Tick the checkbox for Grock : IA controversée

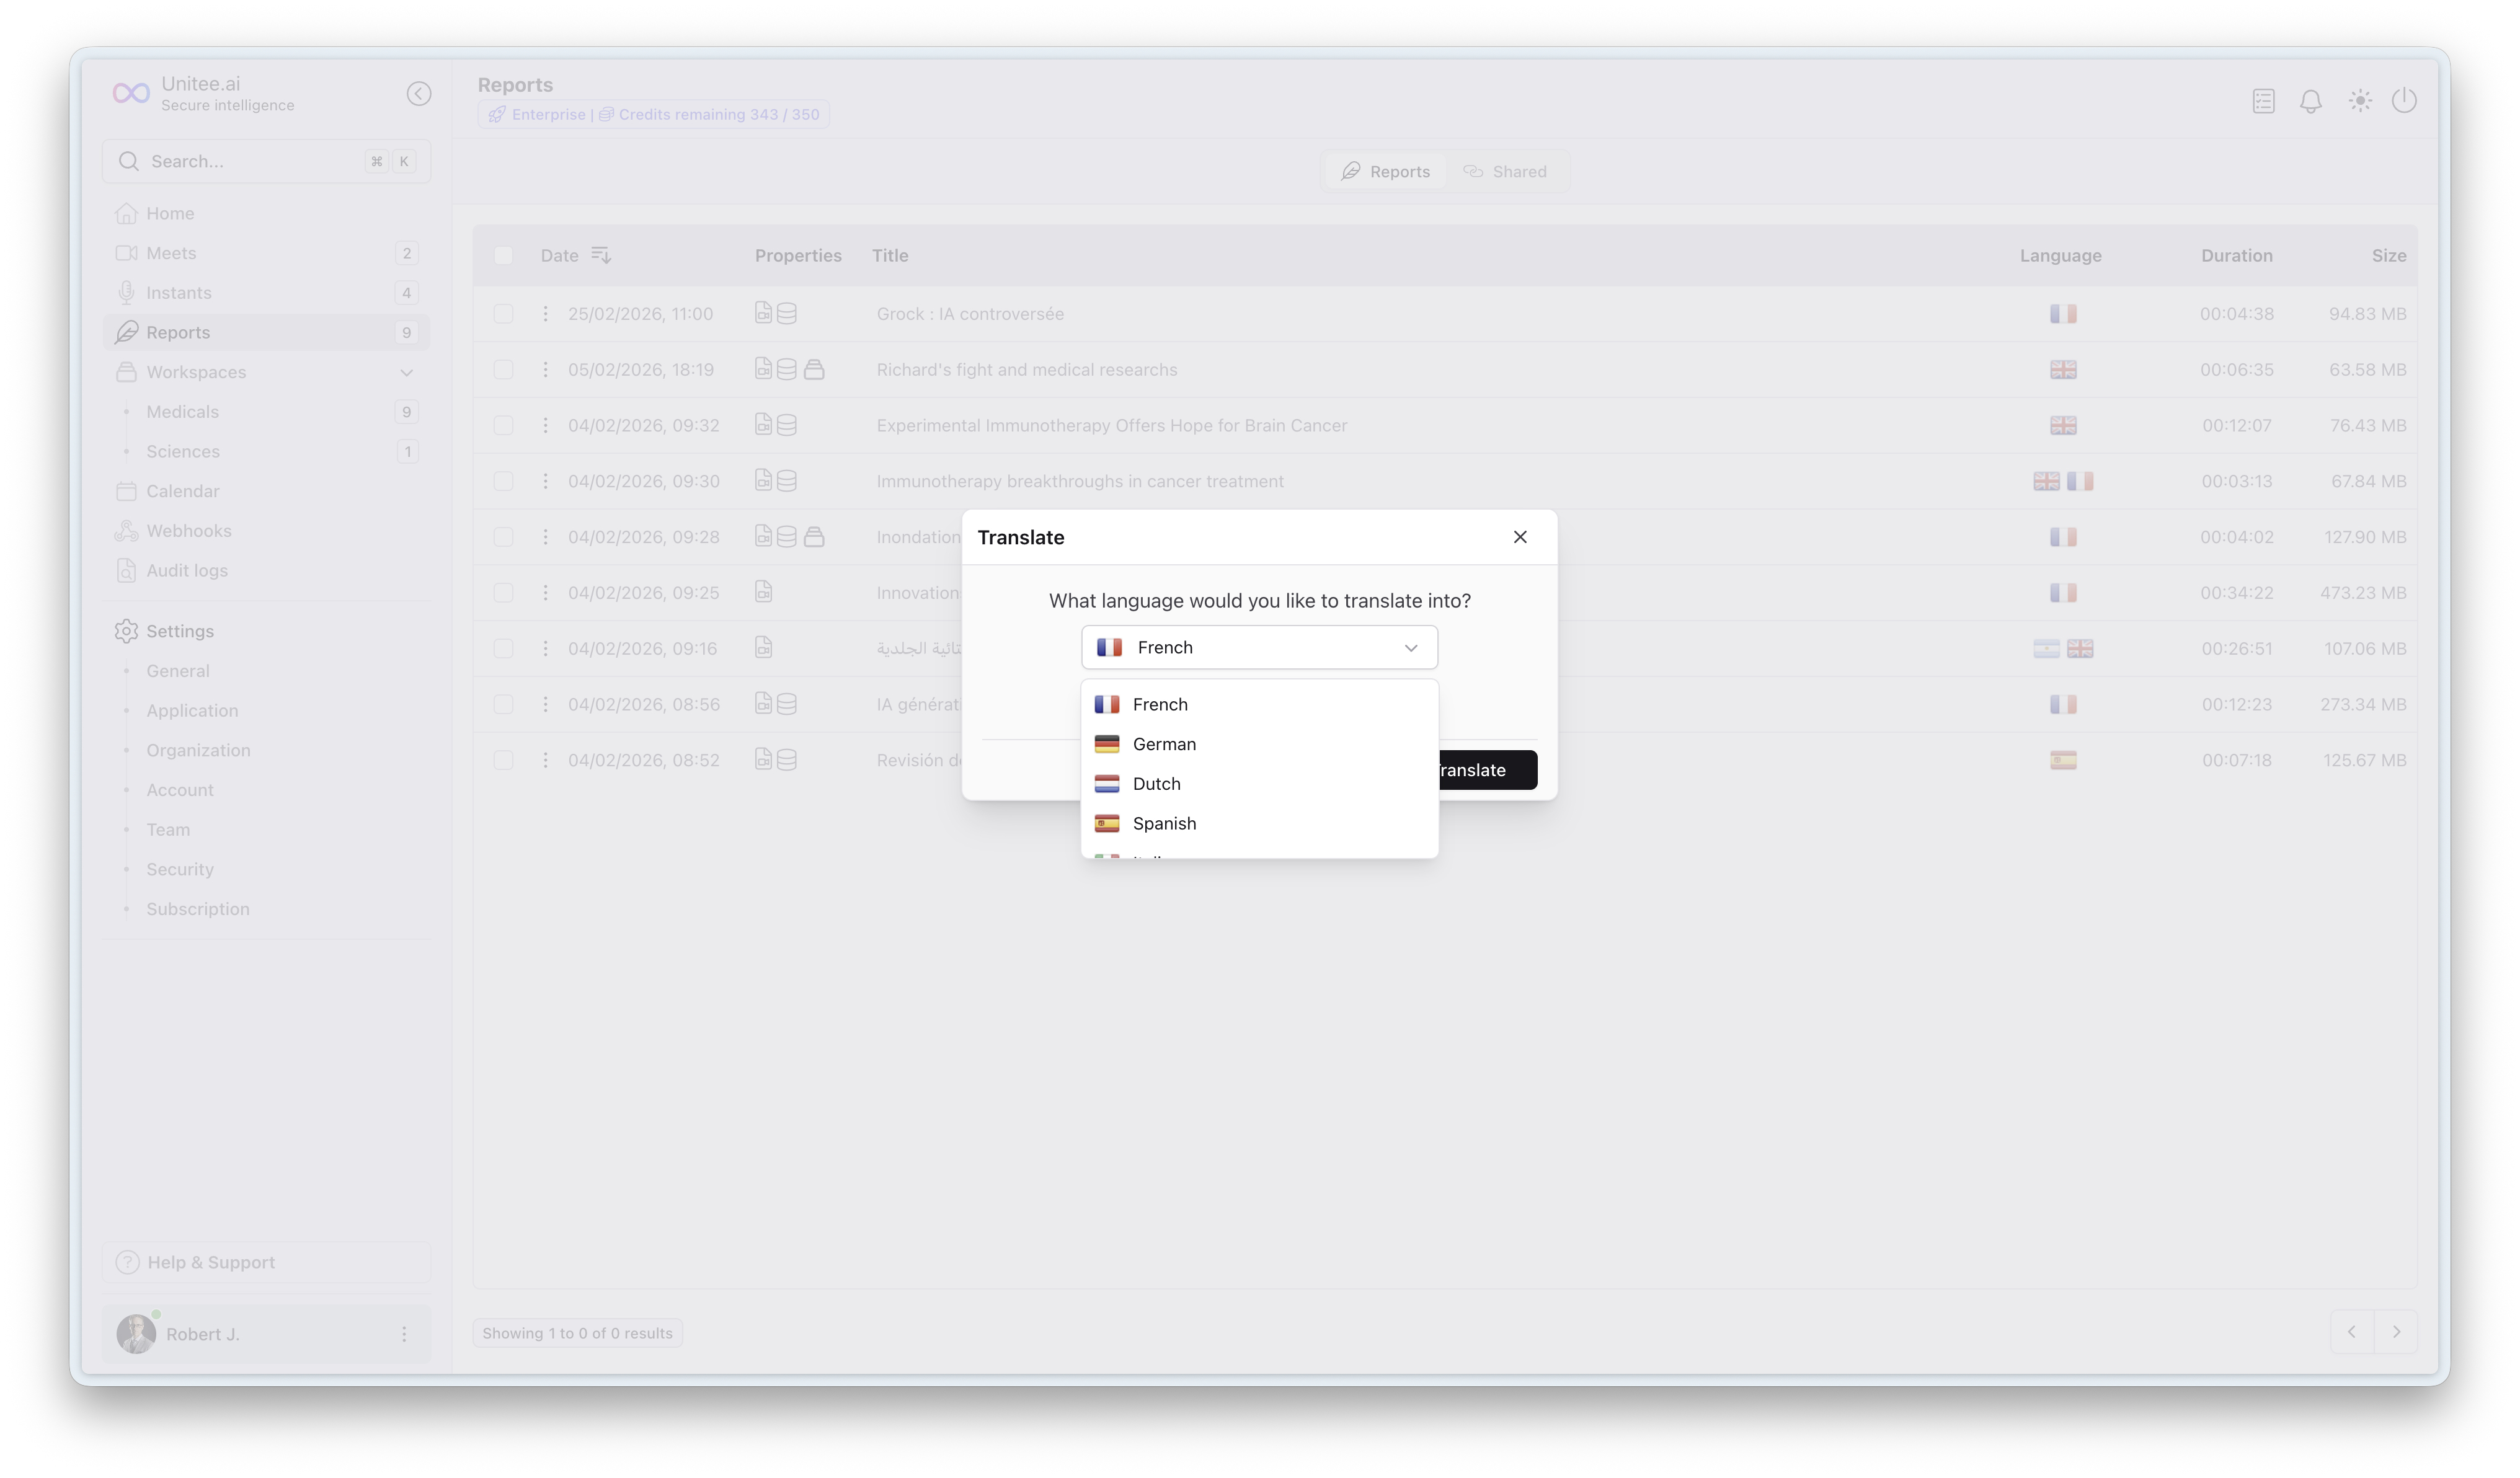click(x=503, y=314)
